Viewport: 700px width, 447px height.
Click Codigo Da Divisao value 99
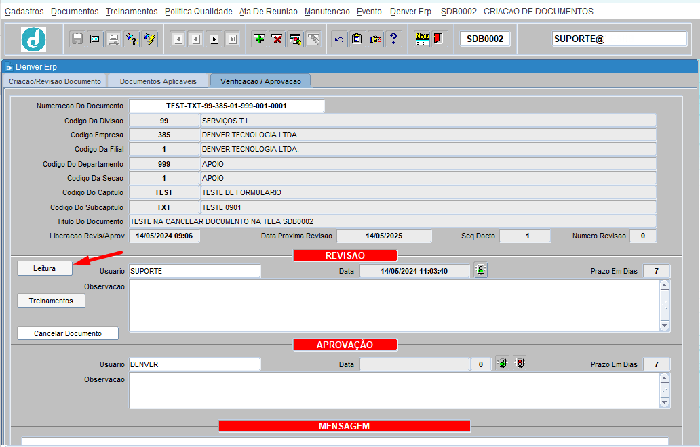pyautogui.click(x=164, y=121)
